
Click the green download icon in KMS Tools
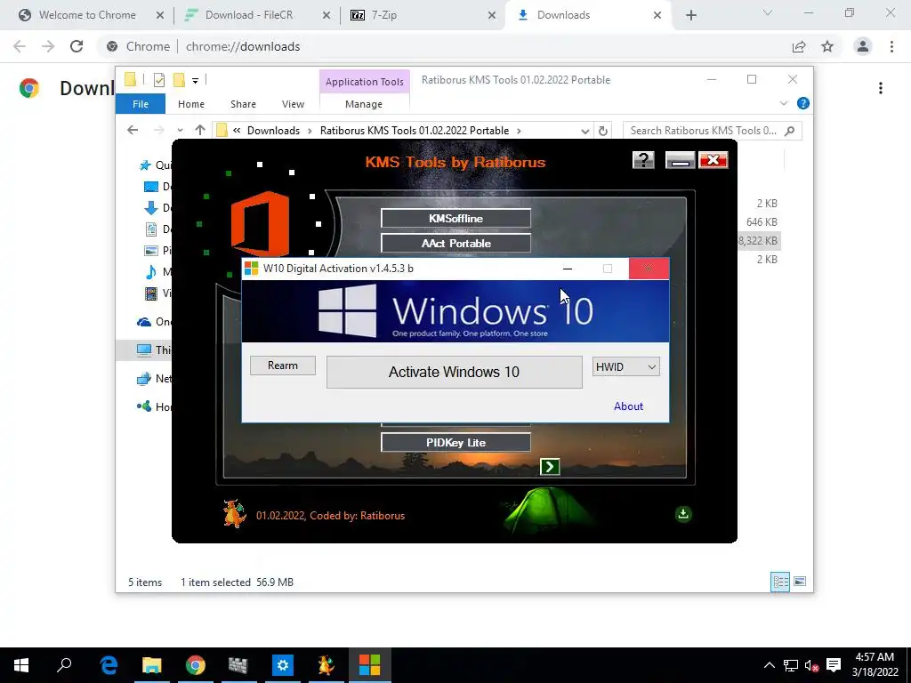(683, 514)
